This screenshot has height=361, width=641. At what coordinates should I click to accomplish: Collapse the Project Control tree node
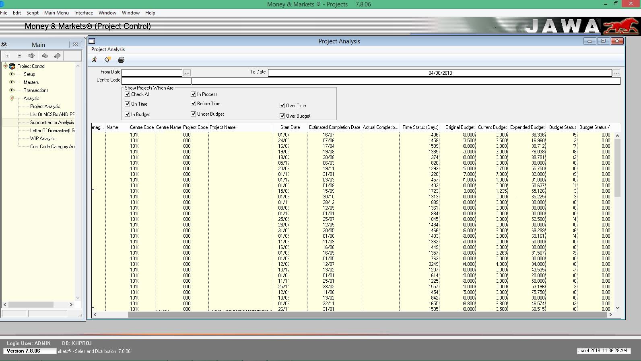coord(5,66)
